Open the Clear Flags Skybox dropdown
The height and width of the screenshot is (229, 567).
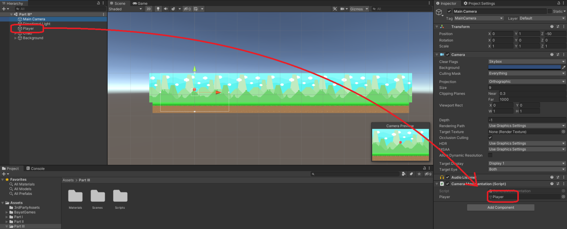527,62
